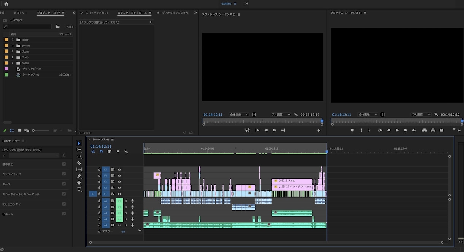Switch project panel to list view

pos(12,131)
